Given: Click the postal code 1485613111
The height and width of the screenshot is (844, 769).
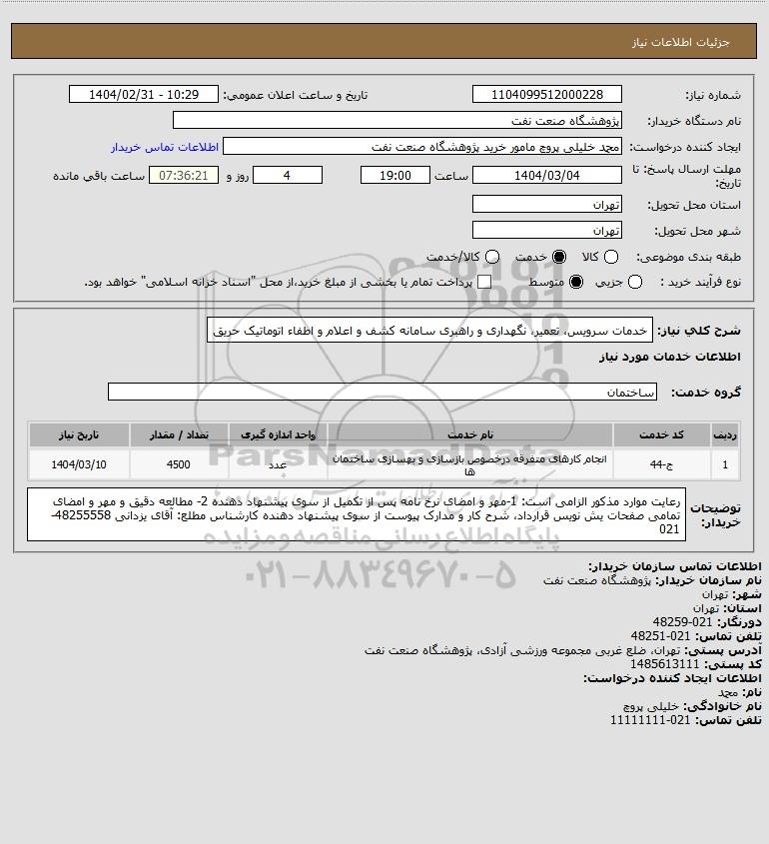Looking at the screenshot, I should click(x=664, y=664).
